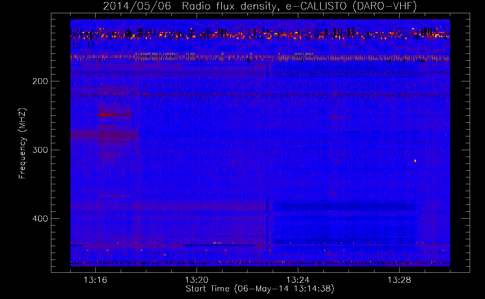
Task: Click the 13:20 time tick label
Action: 197,280
